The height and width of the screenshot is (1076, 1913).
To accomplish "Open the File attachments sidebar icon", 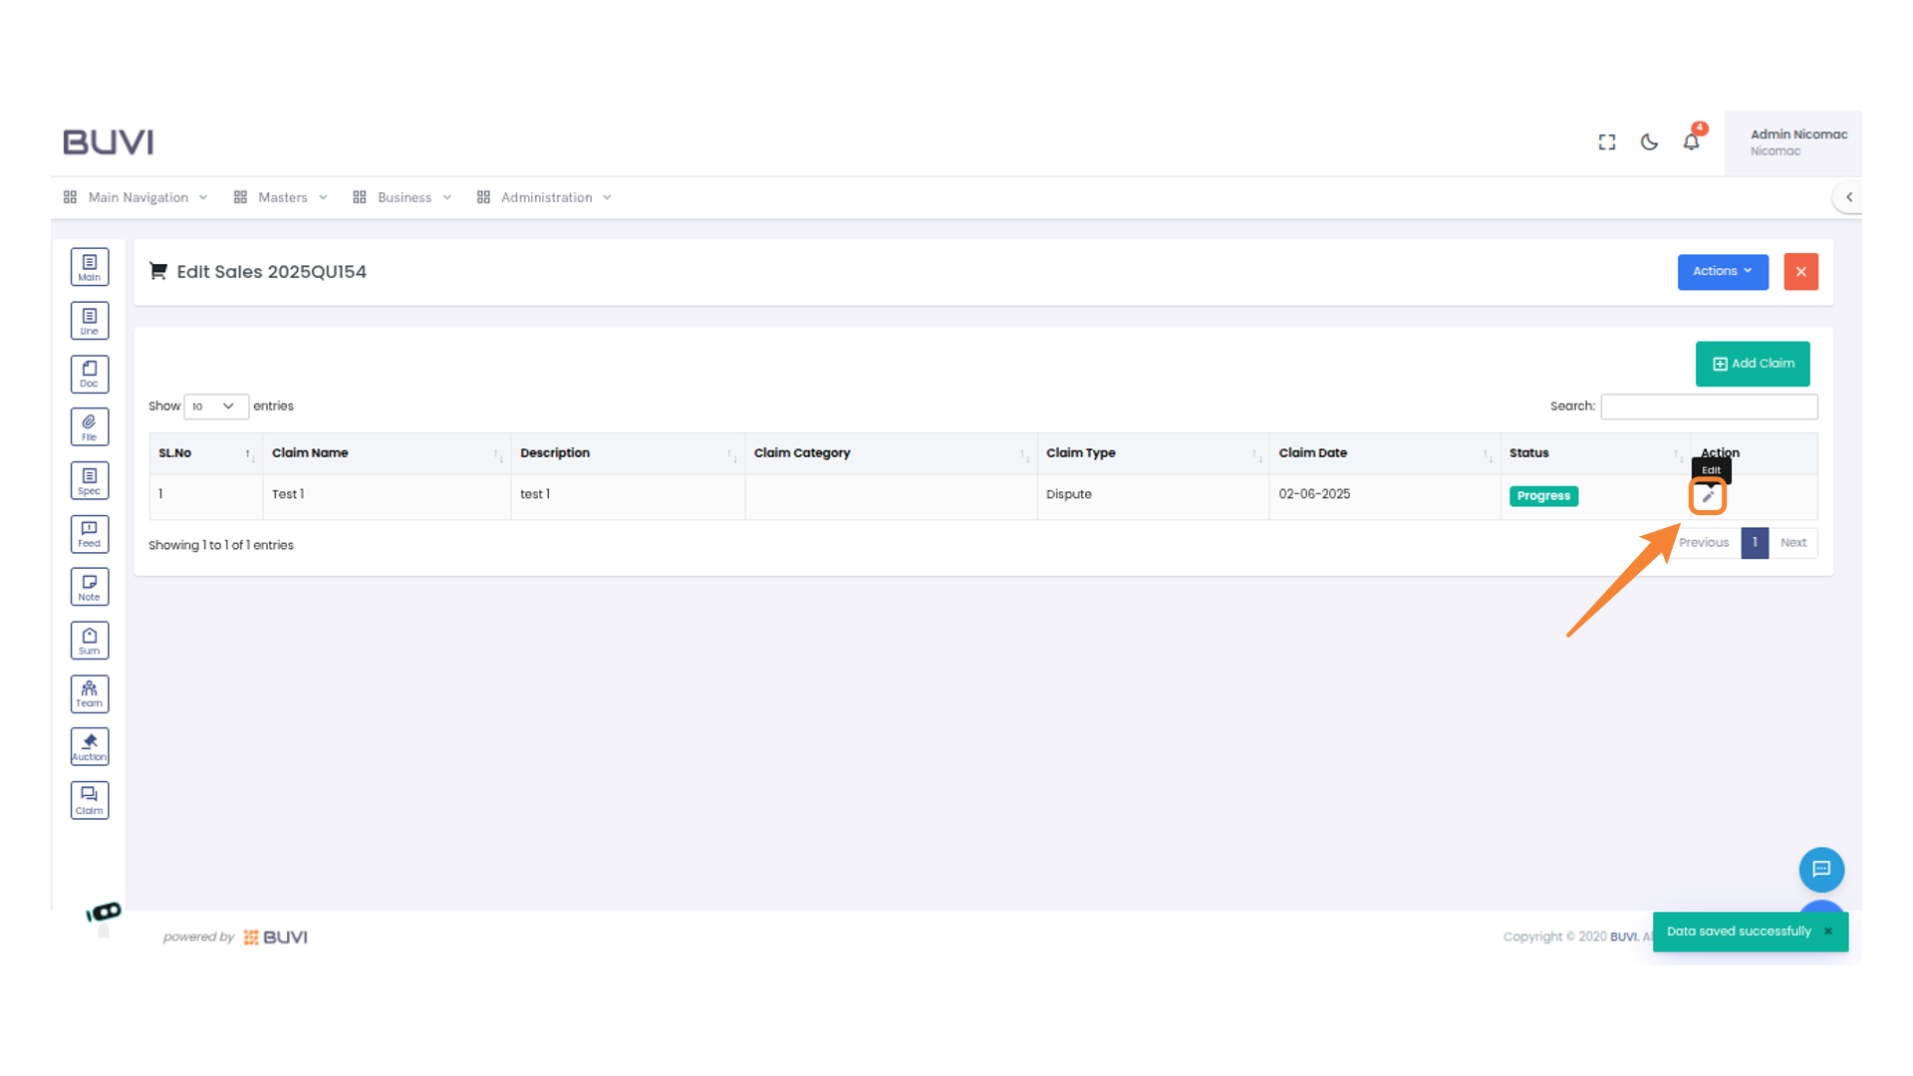I will click(90, 425).
